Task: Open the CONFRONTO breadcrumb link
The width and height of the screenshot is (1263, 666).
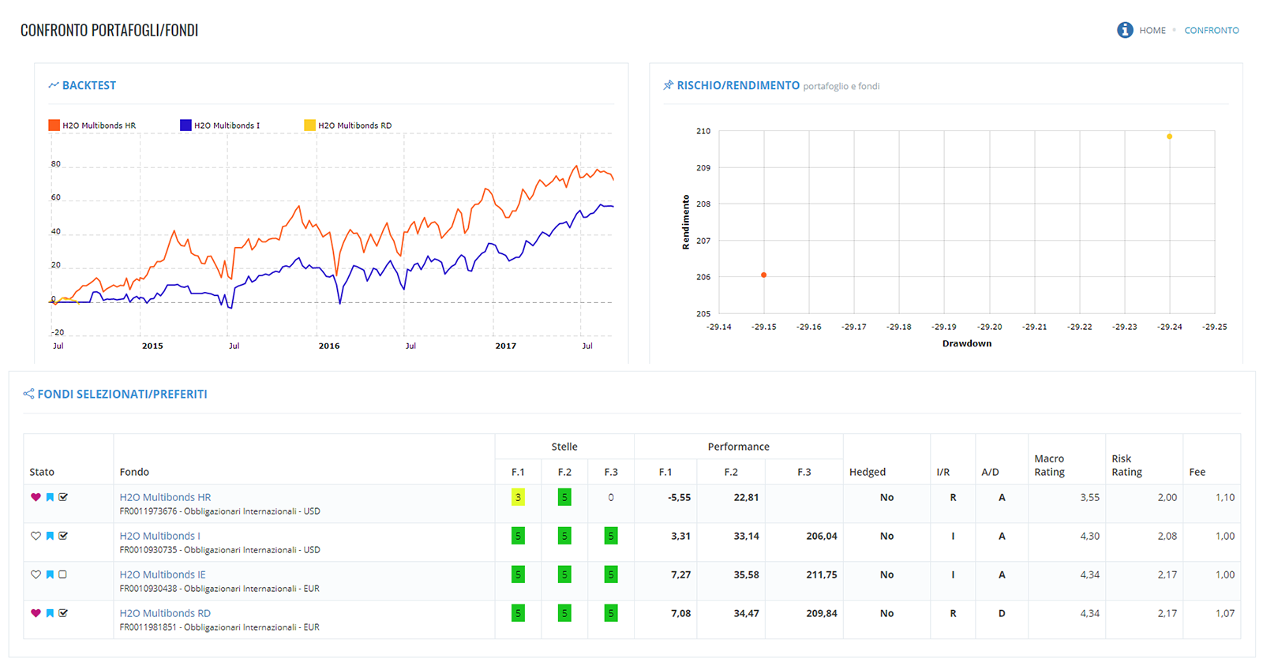Action: 1212,30
